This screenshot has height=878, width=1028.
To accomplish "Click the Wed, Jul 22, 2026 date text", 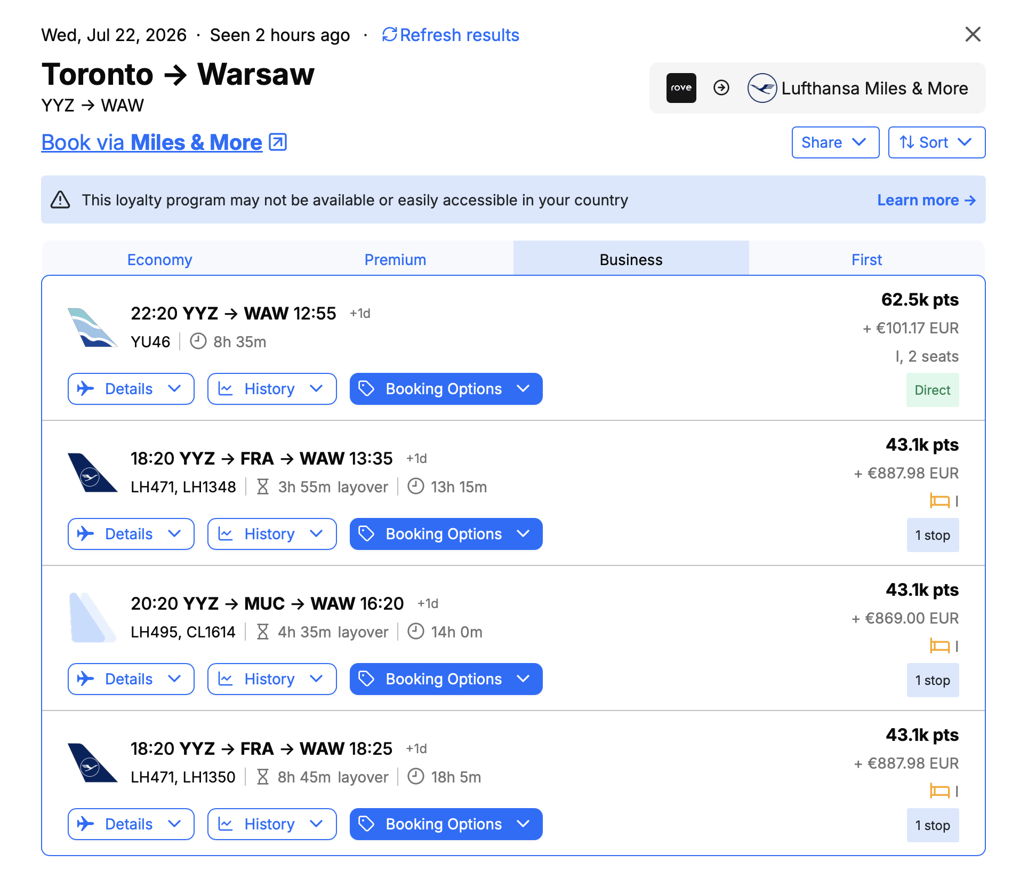I will pos(114,35).
